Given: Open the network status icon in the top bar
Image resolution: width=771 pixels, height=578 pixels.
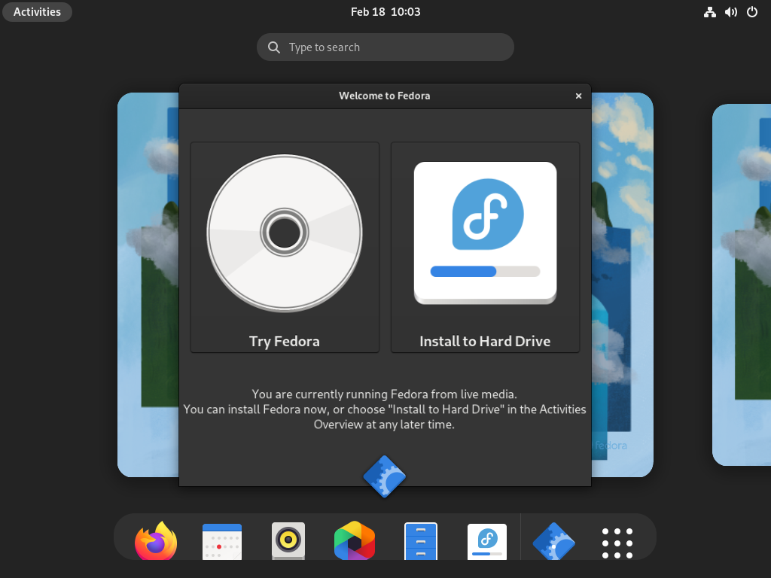Looking at the screenshot, I should click(709, 12).
